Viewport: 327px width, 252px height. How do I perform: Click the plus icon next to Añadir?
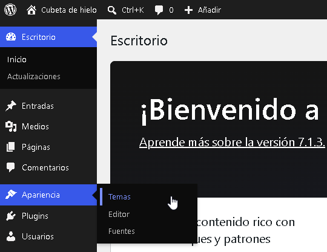[188, 10]
